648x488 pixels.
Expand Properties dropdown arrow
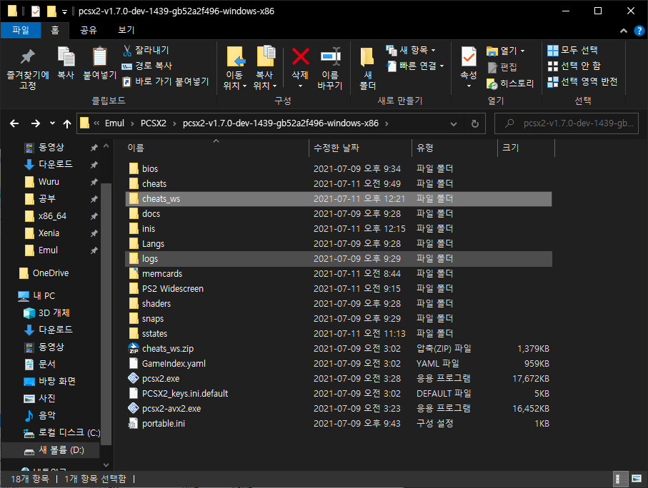click(x=469, y=86)
